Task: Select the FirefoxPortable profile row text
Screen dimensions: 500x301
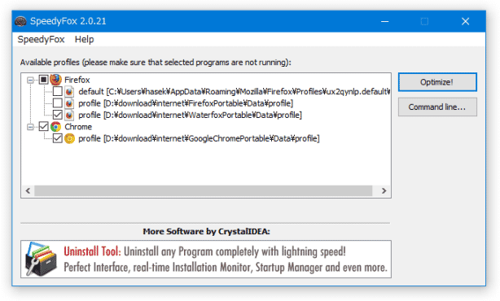Action: [186, 103]
